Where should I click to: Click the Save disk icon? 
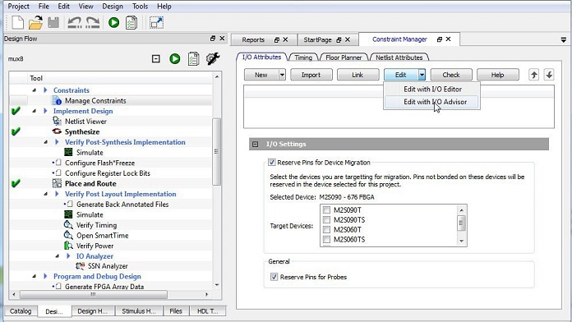[x=53, y=23]
